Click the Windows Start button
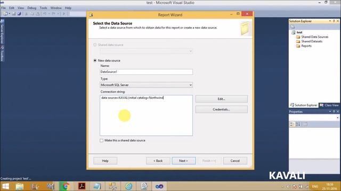 (x=5, y=186)
